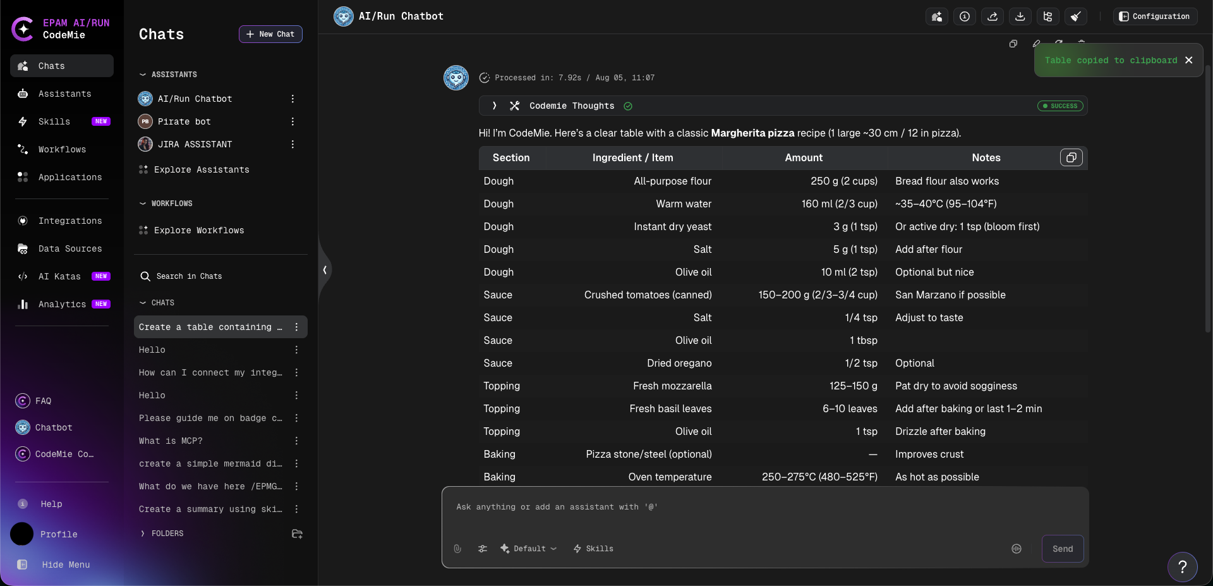The width and height of the screenshot is (1213, 586).
Task: Open the question mark help bubble
Action: (x=1183, y=567)
